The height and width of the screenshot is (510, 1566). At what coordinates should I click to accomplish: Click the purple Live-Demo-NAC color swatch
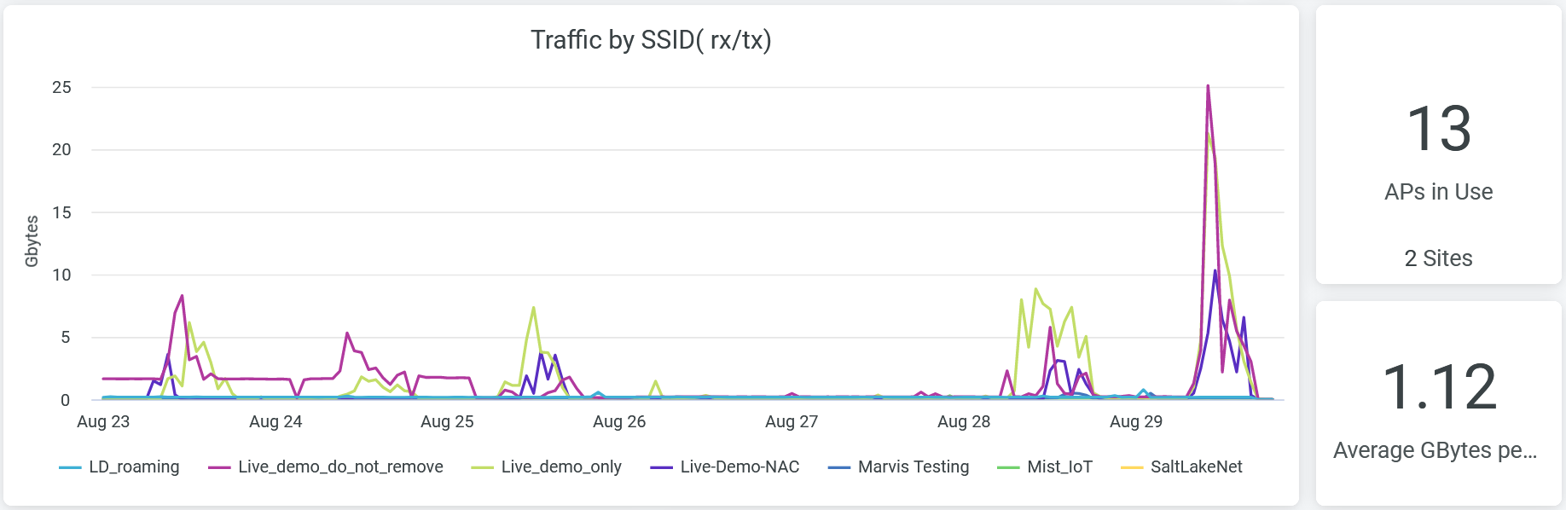pyautogui.click(x=662, y=467)
